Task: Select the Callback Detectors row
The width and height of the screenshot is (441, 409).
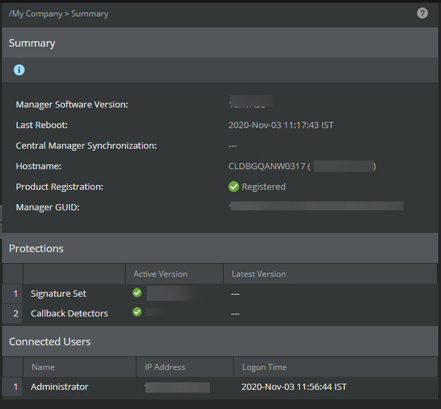Action: click(x=220, y=314)
